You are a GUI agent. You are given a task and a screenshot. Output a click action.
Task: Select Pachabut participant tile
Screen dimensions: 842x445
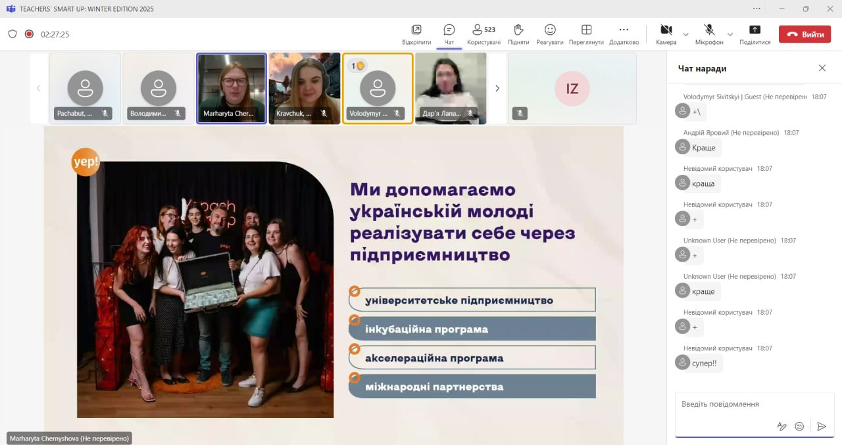pyautogui.click(x=85, y=88)
